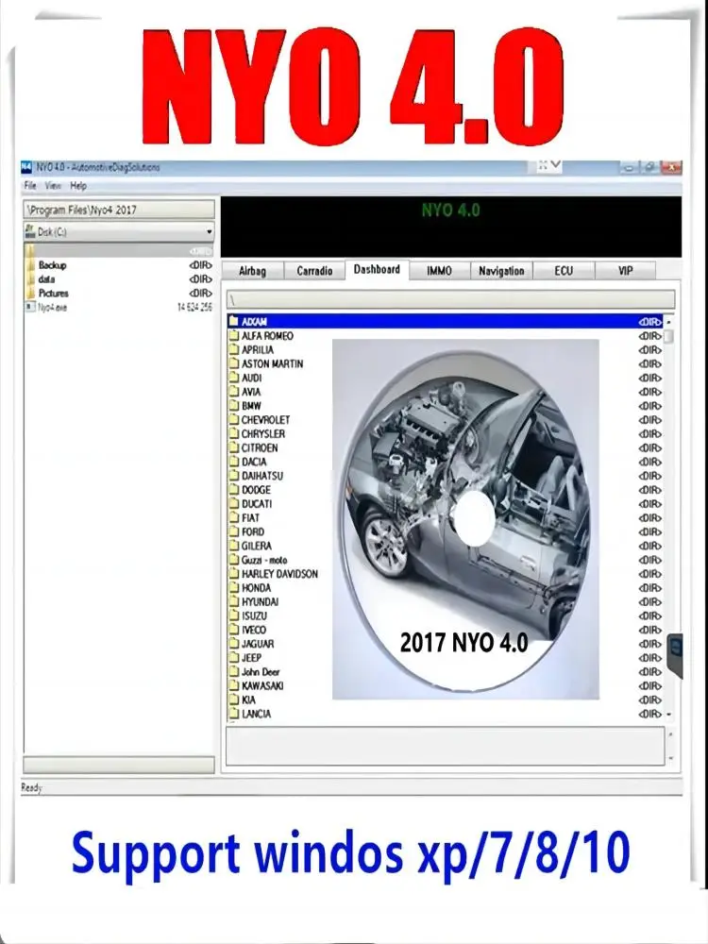
Task: Click the ALFA ROMEO folder icon
Action: pos(234,335)
